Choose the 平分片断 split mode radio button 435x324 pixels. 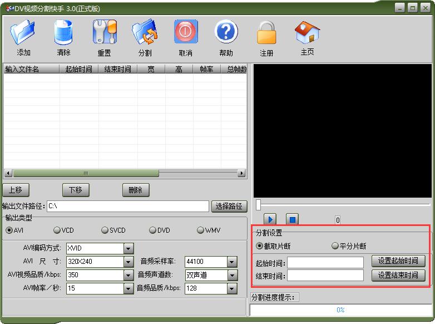(x=335, y=246)
